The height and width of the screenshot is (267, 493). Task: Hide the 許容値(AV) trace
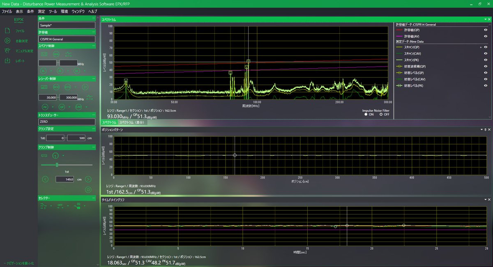486,36
